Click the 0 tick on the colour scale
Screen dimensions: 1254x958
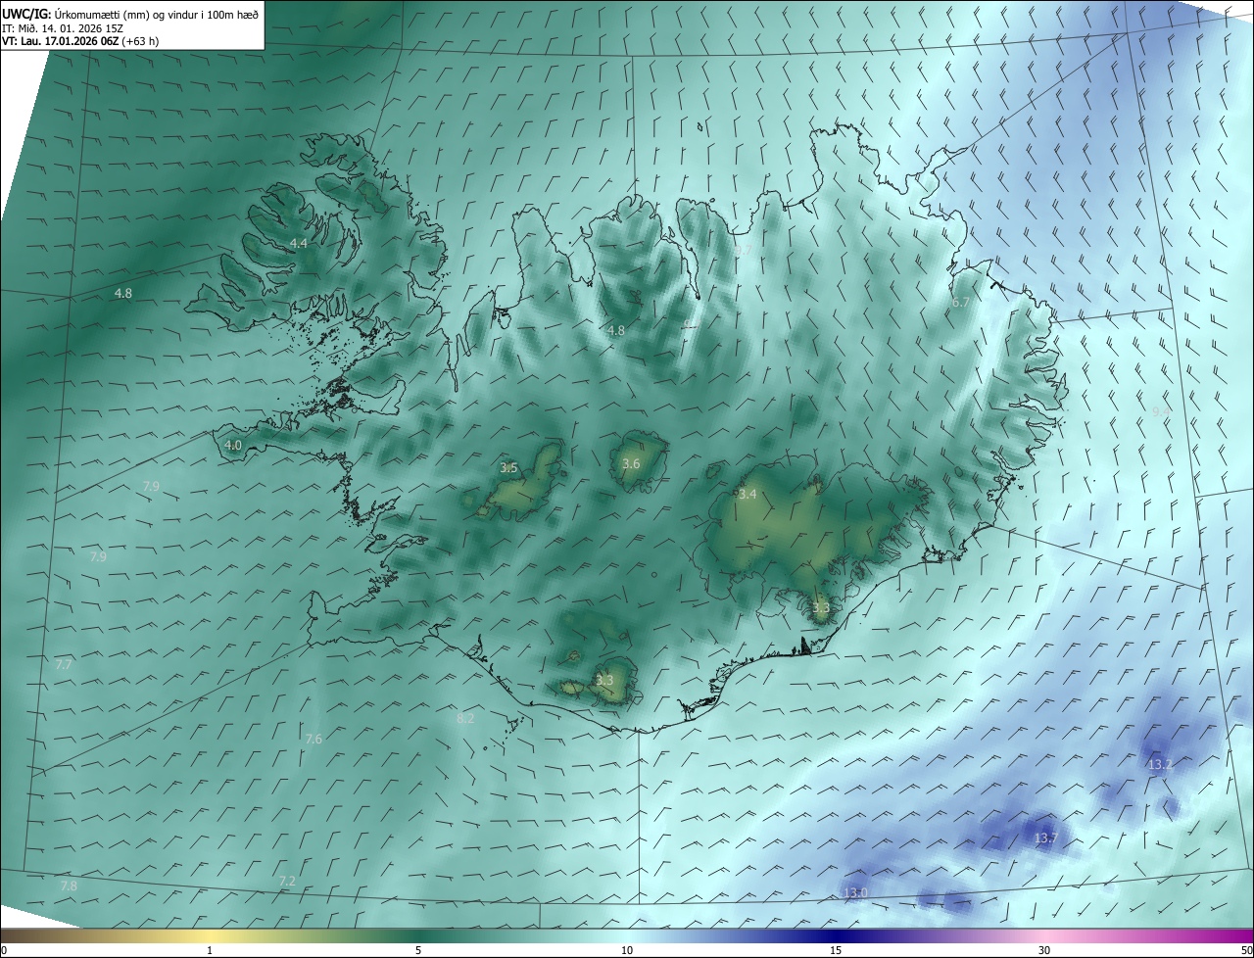(3, 950)
